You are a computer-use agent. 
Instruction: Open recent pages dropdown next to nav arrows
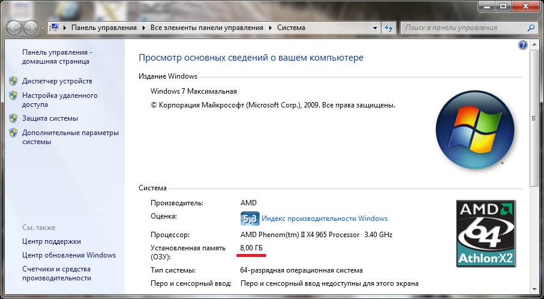tap(43, 28)
